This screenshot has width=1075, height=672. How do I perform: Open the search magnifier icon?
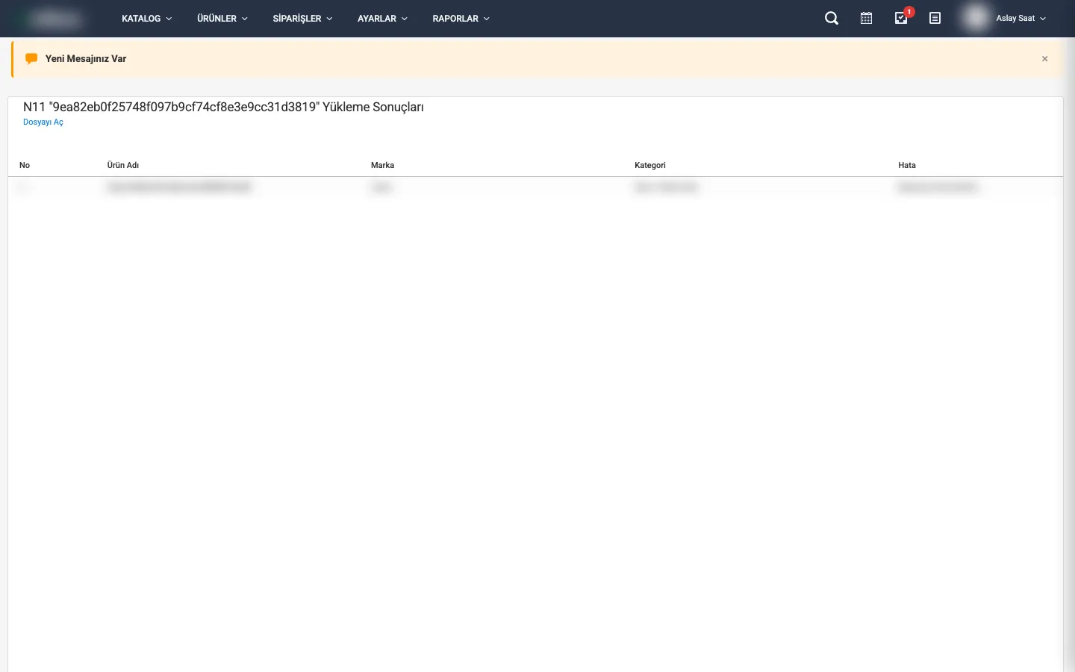pos(832,19)
